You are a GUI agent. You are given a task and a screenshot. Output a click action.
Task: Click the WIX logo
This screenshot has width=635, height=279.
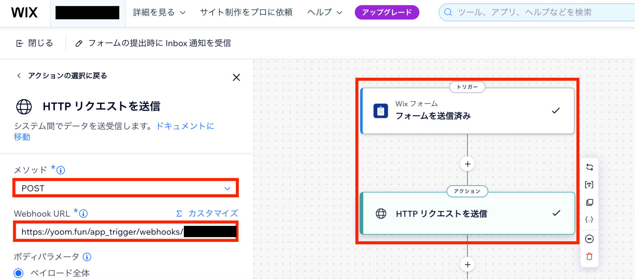pyautogui.click(x=24, y=12)
